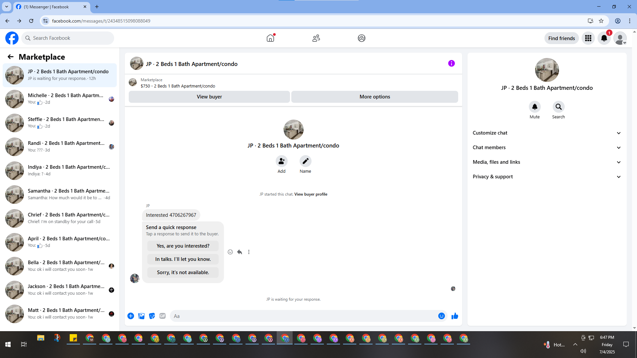Image resolution: width=637 pixels, height=358 pixels.
Task: Expand Media, files and links
Action: [x=546, y=162]
